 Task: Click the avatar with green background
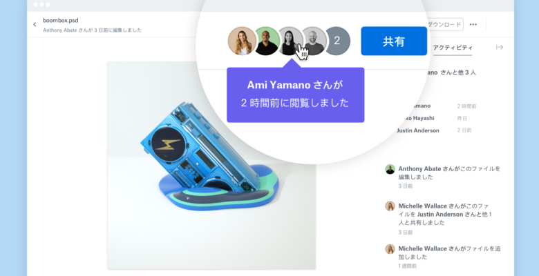pyautogui.click(x=267, y=41)
